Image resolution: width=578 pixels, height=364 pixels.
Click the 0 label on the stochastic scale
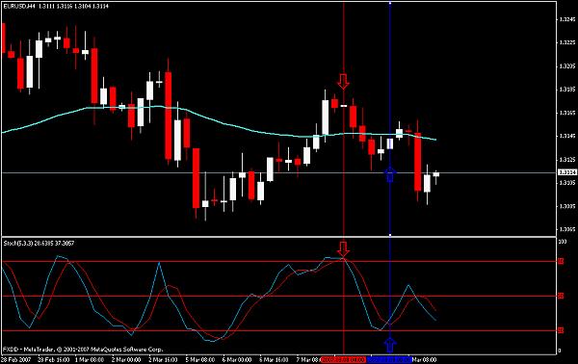[x=559, y=351]
